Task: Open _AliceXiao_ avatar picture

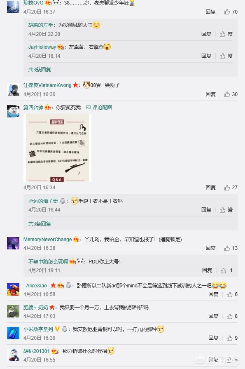Action: [x=13, y=289]
